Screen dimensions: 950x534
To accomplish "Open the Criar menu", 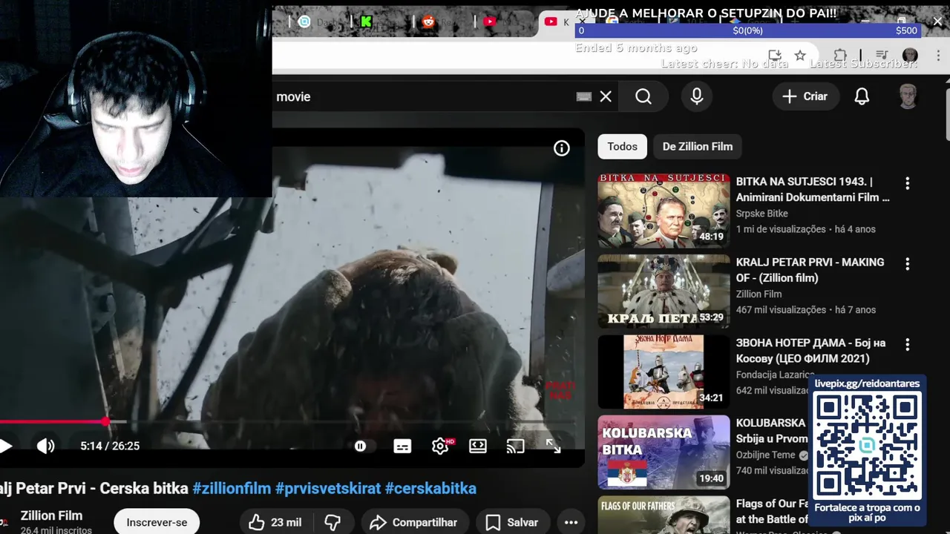I will pos(805,96).
